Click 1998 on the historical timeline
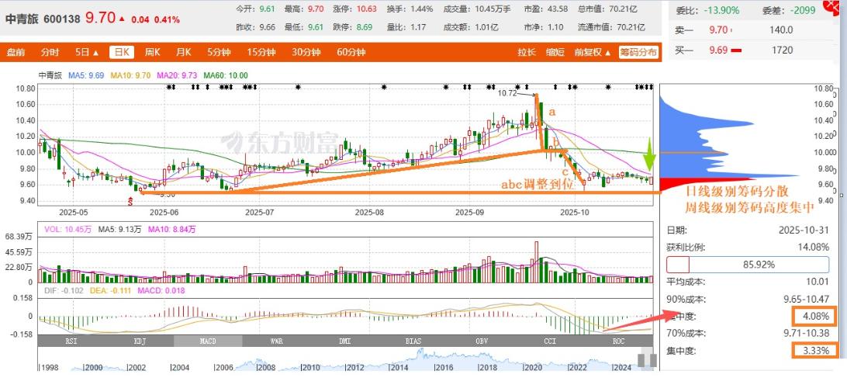The width and height of the screenshot is (847, 388). 50,368
